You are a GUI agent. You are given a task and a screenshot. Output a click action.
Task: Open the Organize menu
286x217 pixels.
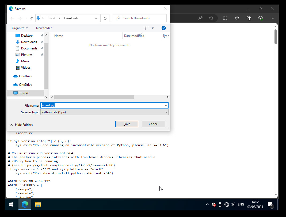[x=20, y=28]
